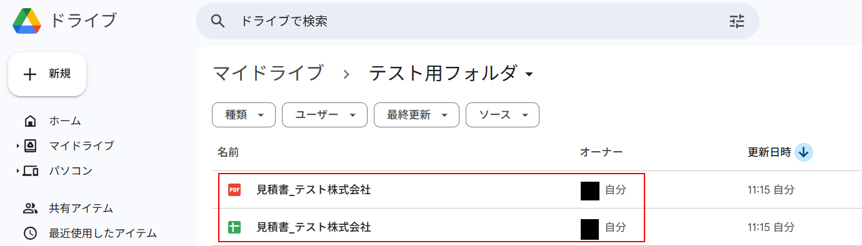Open the 最終更新 filter dropdown
This screenshot has width=862, height=246.
tap(416, 115)
